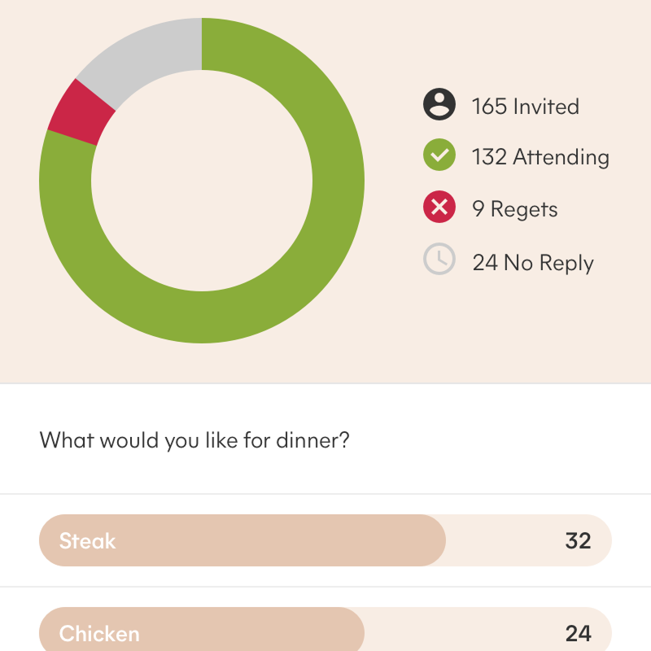Click the 'What would you like for dinner?' question
This screenshot has height=651, width=651.
[x=194, y=440]
